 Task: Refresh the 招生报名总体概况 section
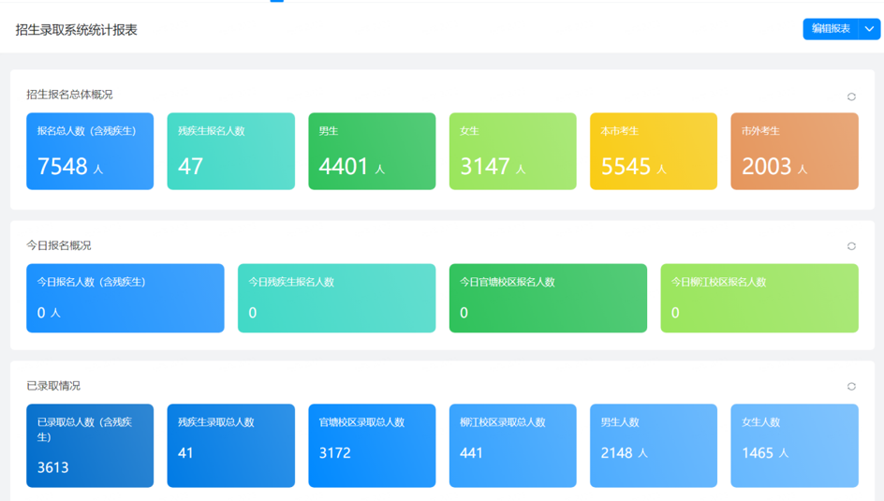[x=851, y=97]
